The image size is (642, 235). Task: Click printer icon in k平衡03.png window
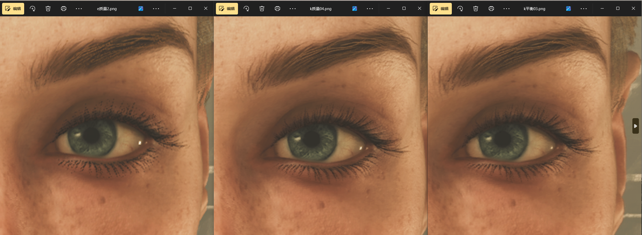(x=491, y=9)
